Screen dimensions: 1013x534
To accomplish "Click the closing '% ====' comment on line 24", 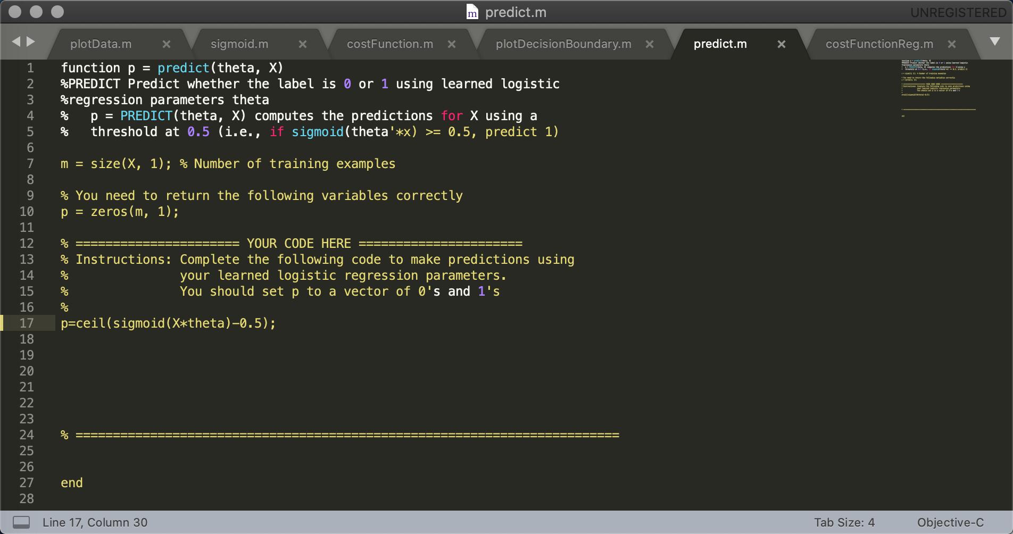I will point(340,435).
